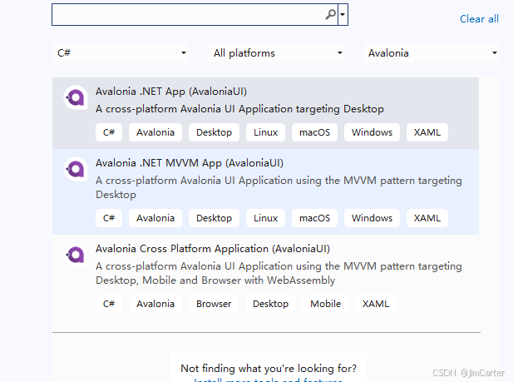Click Avalonia tag in MVVM App row
Screen dimensions: 513x382
(x=155, y=218)
